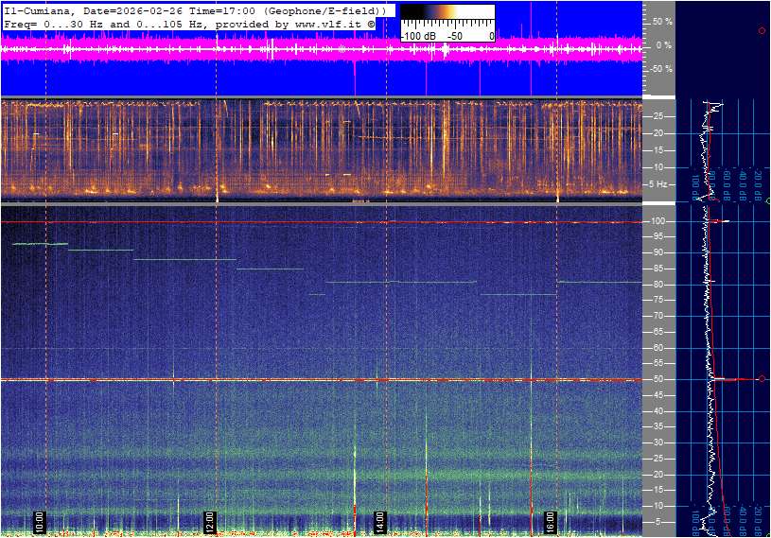Screen dimensions: 771x538
Task: Click the green marker on the right edge
Action: pos(768,201)
